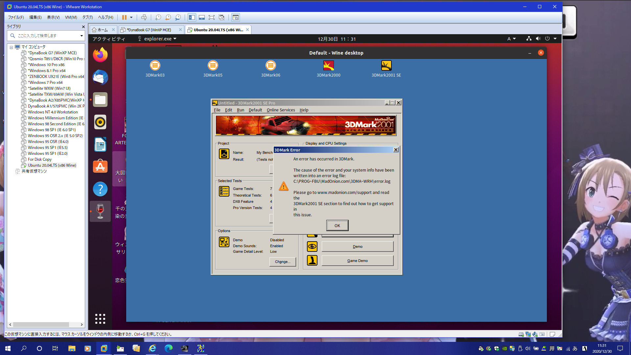Open Thunderbird mail in the dock
Screen dimensions: 631x355
100,77
